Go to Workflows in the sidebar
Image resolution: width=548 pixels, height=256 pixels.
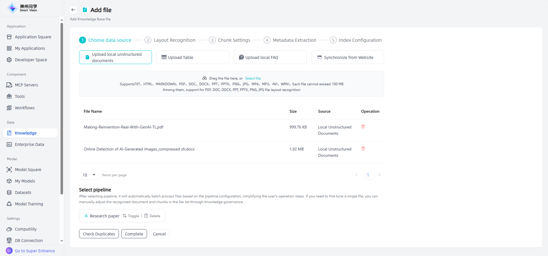point(25,108)
